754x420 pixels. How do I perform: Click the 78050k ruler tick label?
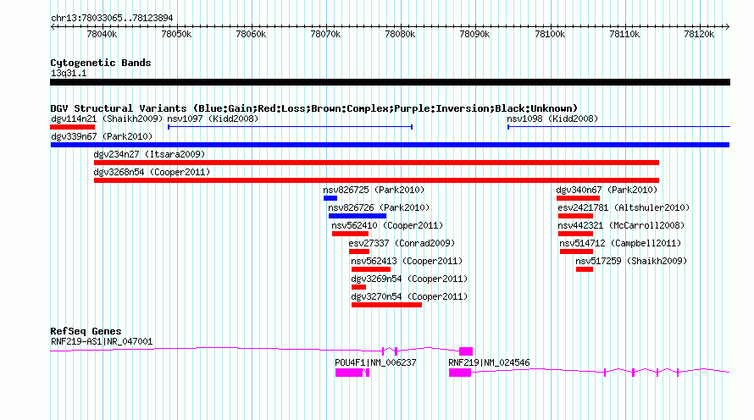coord(176,34)
